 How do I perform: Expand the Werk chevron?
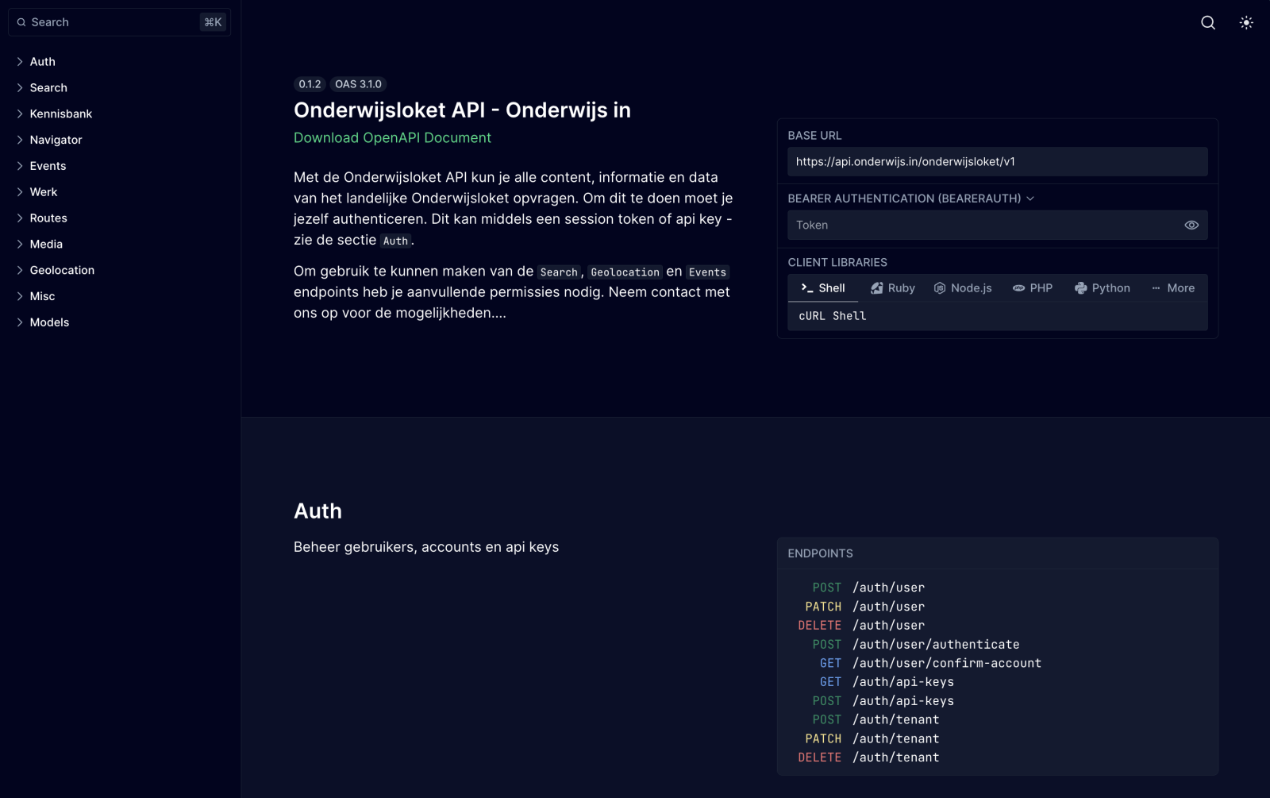coord(20,192)
